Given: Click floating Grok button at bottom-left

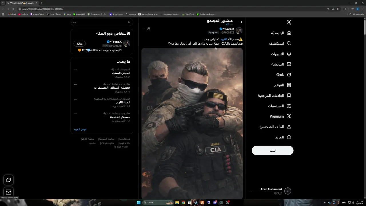Looking at the screenshot, I should tap(9, 180).
